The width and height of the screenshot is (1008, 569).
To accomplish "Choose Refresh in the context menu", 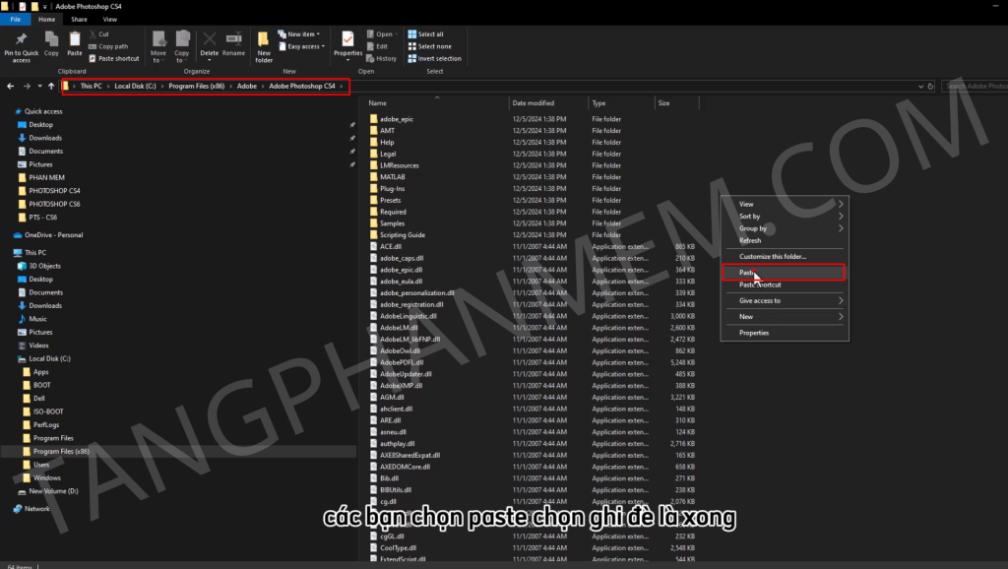I will coord(750,240).
